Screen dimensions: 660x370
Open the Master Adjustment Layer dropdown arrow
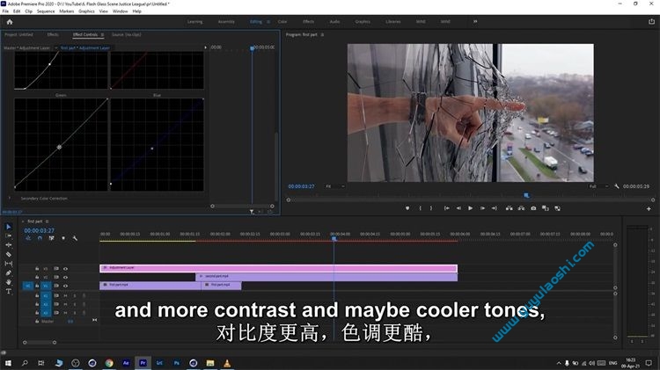(56, 48)
